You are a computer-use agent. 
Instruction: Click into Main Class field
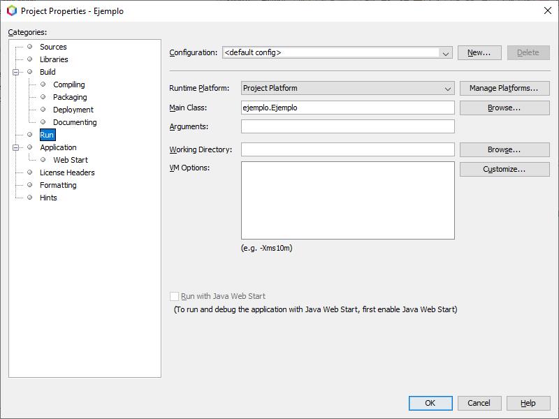[x=347, y=108]
